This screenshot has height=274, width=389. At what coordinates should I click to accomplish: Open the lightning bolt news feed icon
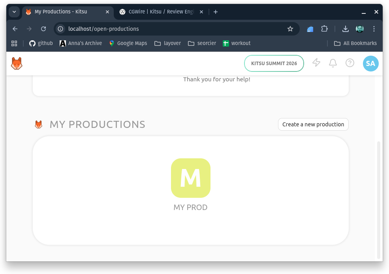(x=316, y=63)
